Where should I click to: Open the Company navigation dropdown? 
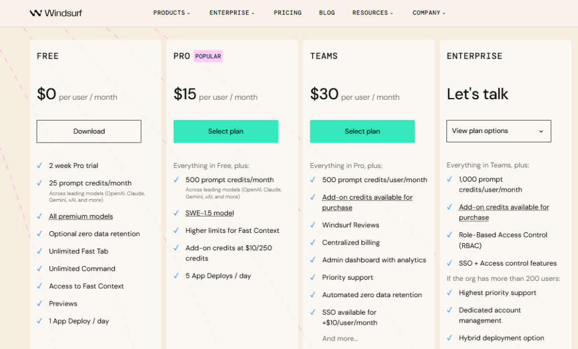[x=428, y=13]
